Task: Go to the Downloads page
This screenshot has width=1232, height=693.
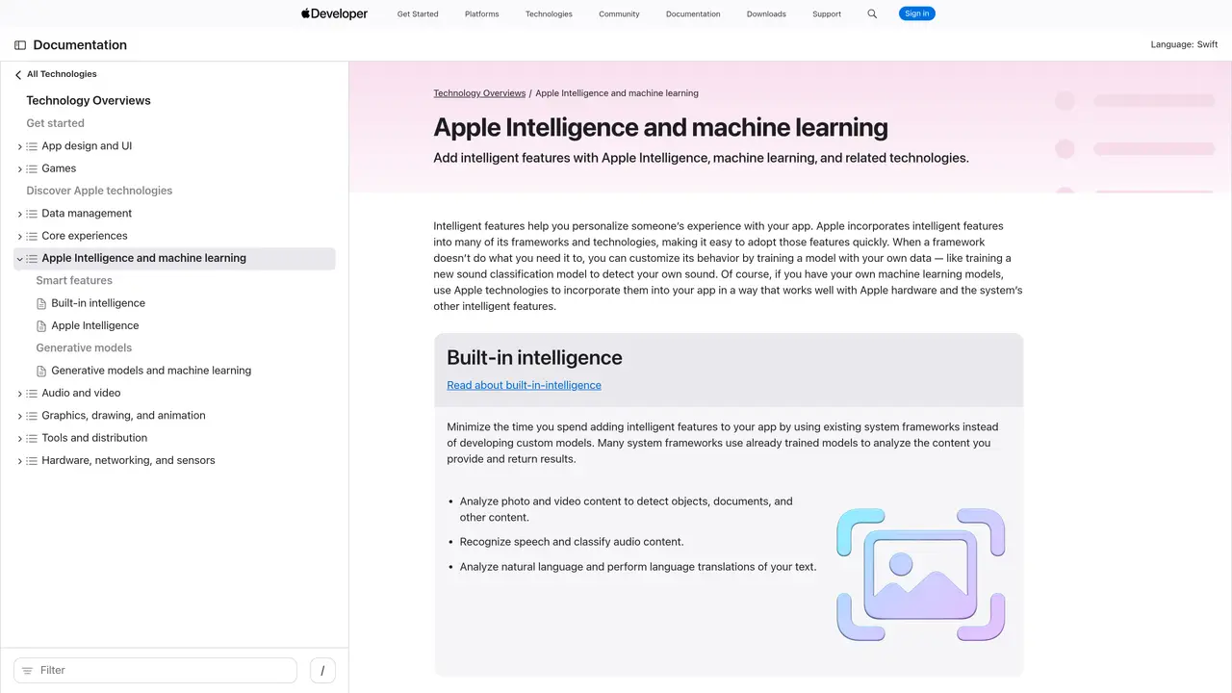Action: (766, 14)
